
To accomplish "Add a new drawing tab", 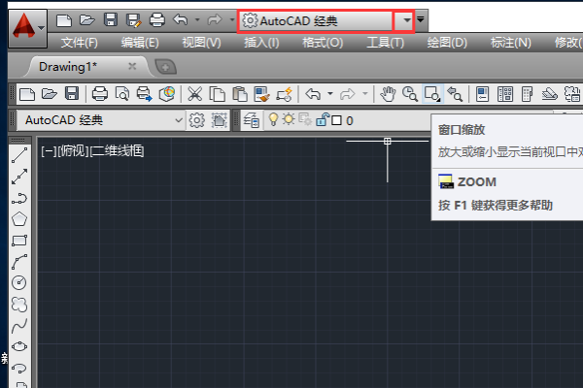I will pyautogui.click(x=165, y=67).
